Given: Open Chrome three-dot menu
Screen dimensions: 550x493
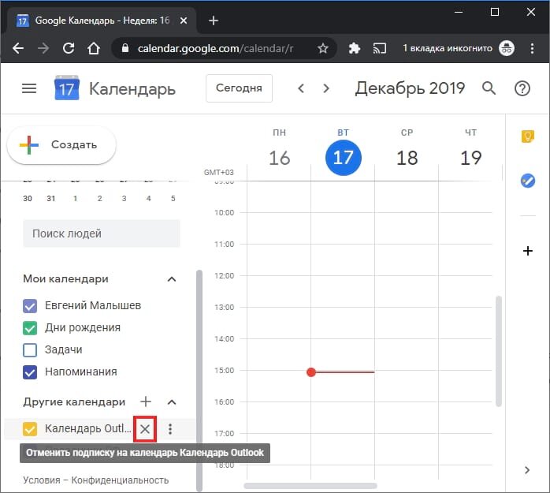Looking at the screenshot, I should (532, 48).
